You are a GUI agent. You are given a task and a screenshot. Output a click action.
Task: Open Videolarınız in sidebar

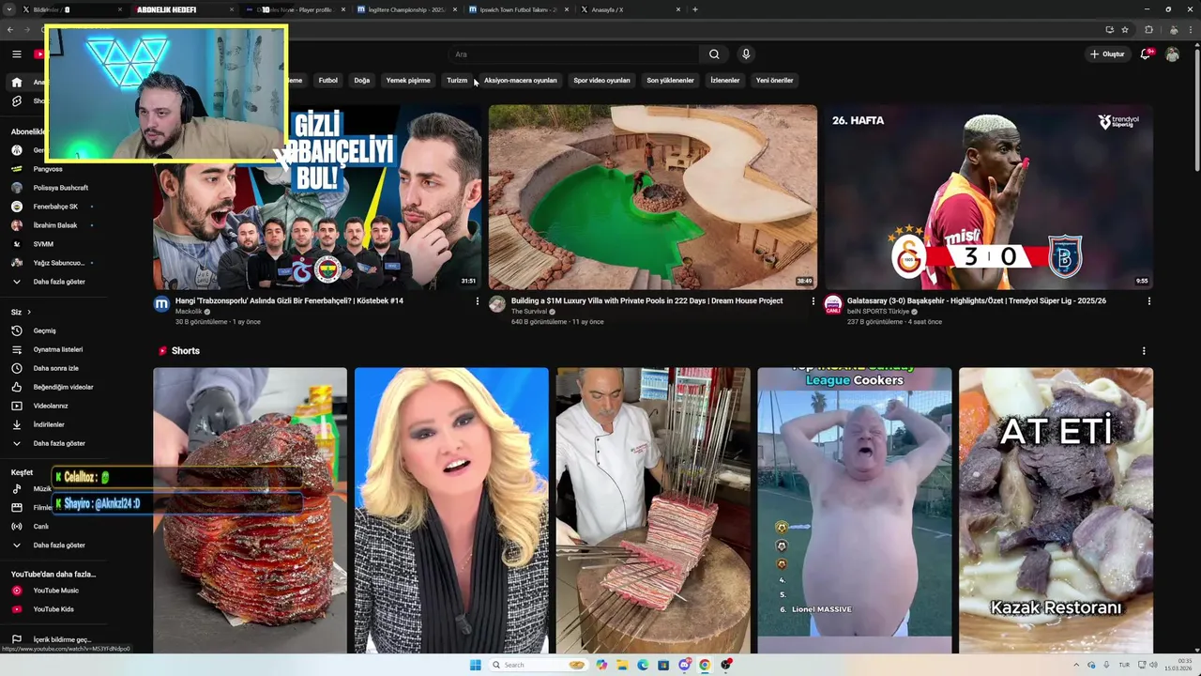(x=53, y=406)
